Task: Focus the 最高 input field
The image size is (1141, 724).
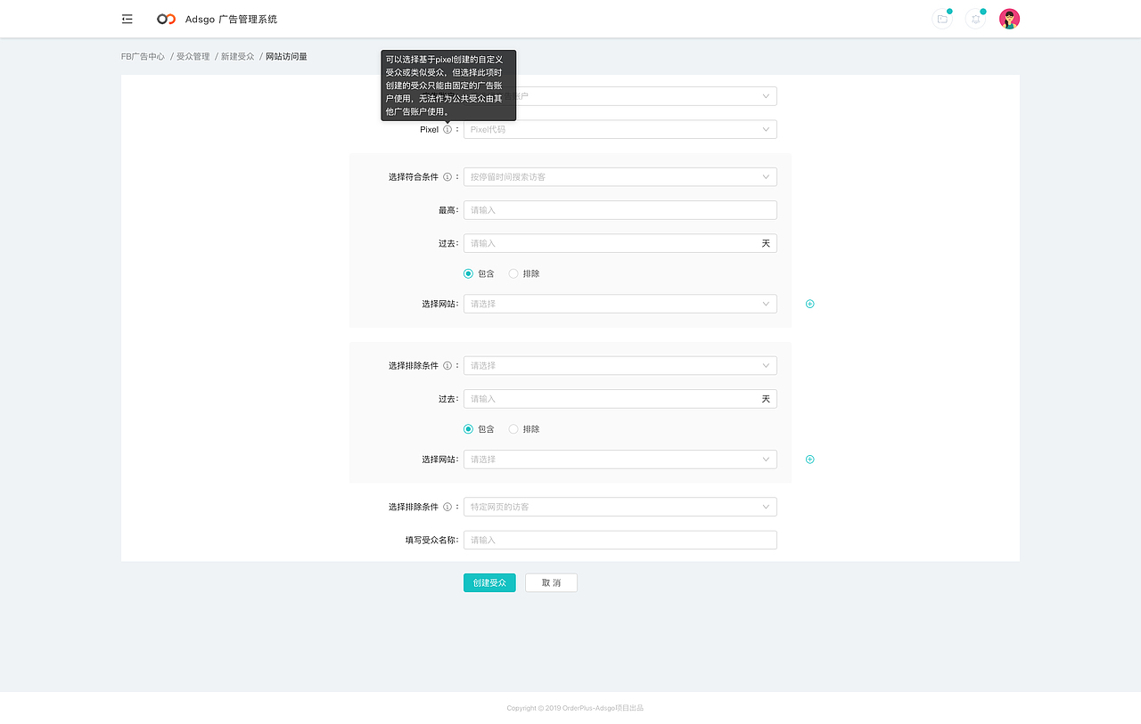Action: pyautogui.click(x=620, y=210)
